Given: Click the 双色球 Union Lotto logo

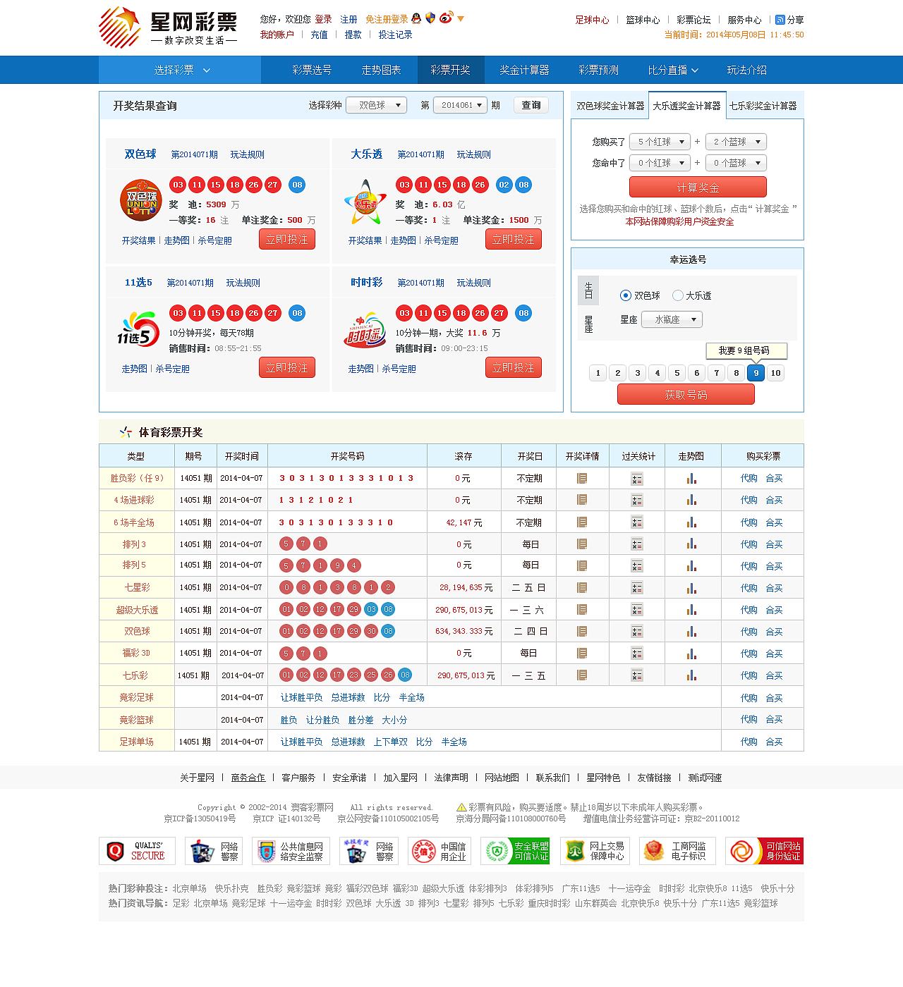Looking at the screenshot, I should [x=141, y=200].
